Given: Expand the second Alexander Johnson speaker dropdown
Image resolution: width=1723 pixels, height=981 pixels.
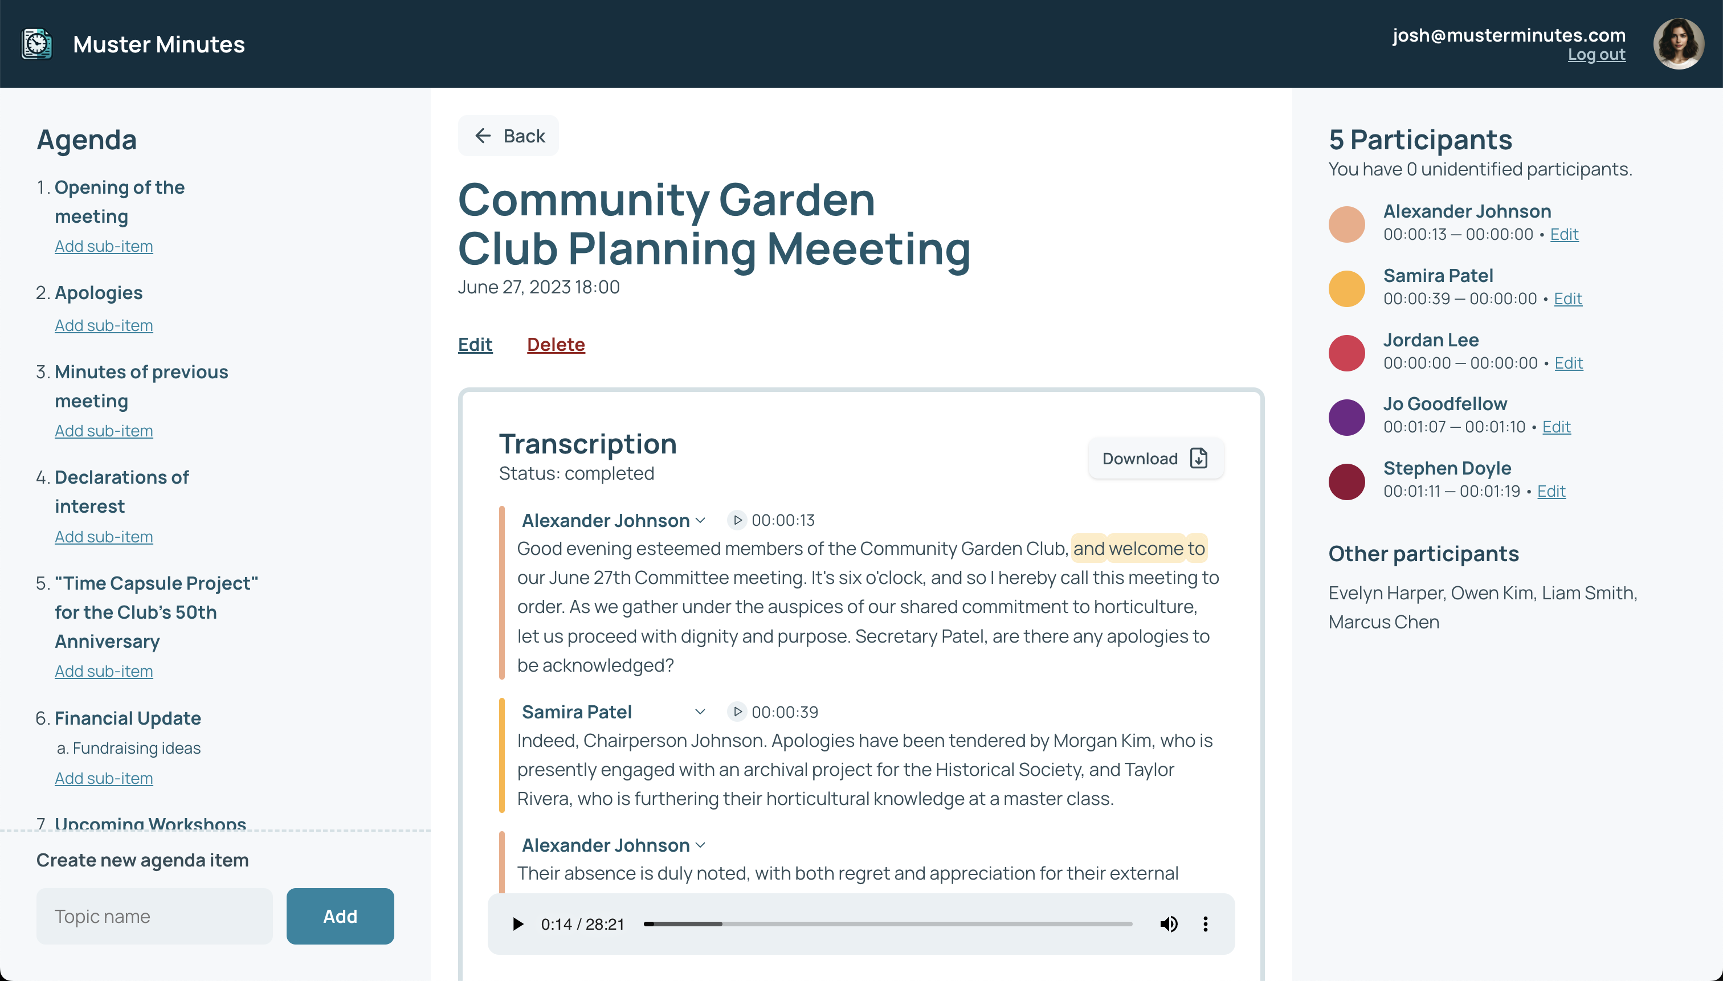Looking at the screenshot, I should [701, 845].
